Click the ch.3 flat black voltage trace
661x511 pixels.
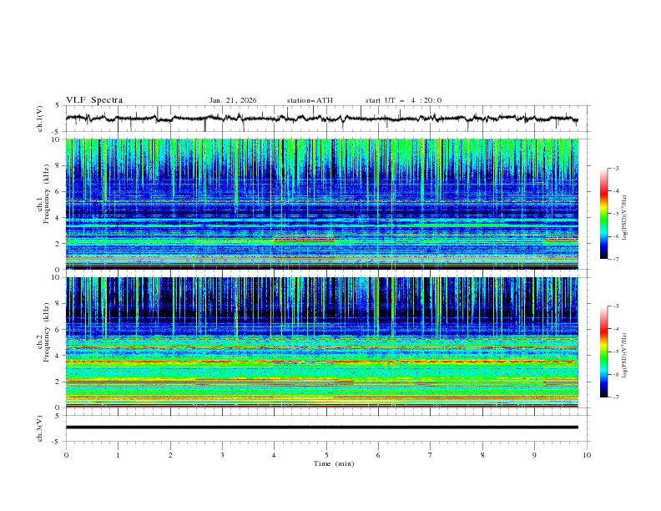coord(321,428)
